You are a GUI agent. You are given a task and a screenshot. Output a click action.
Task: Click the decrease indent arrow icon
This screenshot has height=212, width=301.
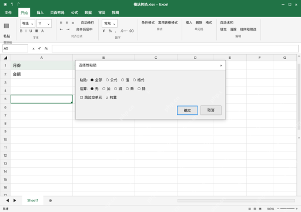pos(61,29)
